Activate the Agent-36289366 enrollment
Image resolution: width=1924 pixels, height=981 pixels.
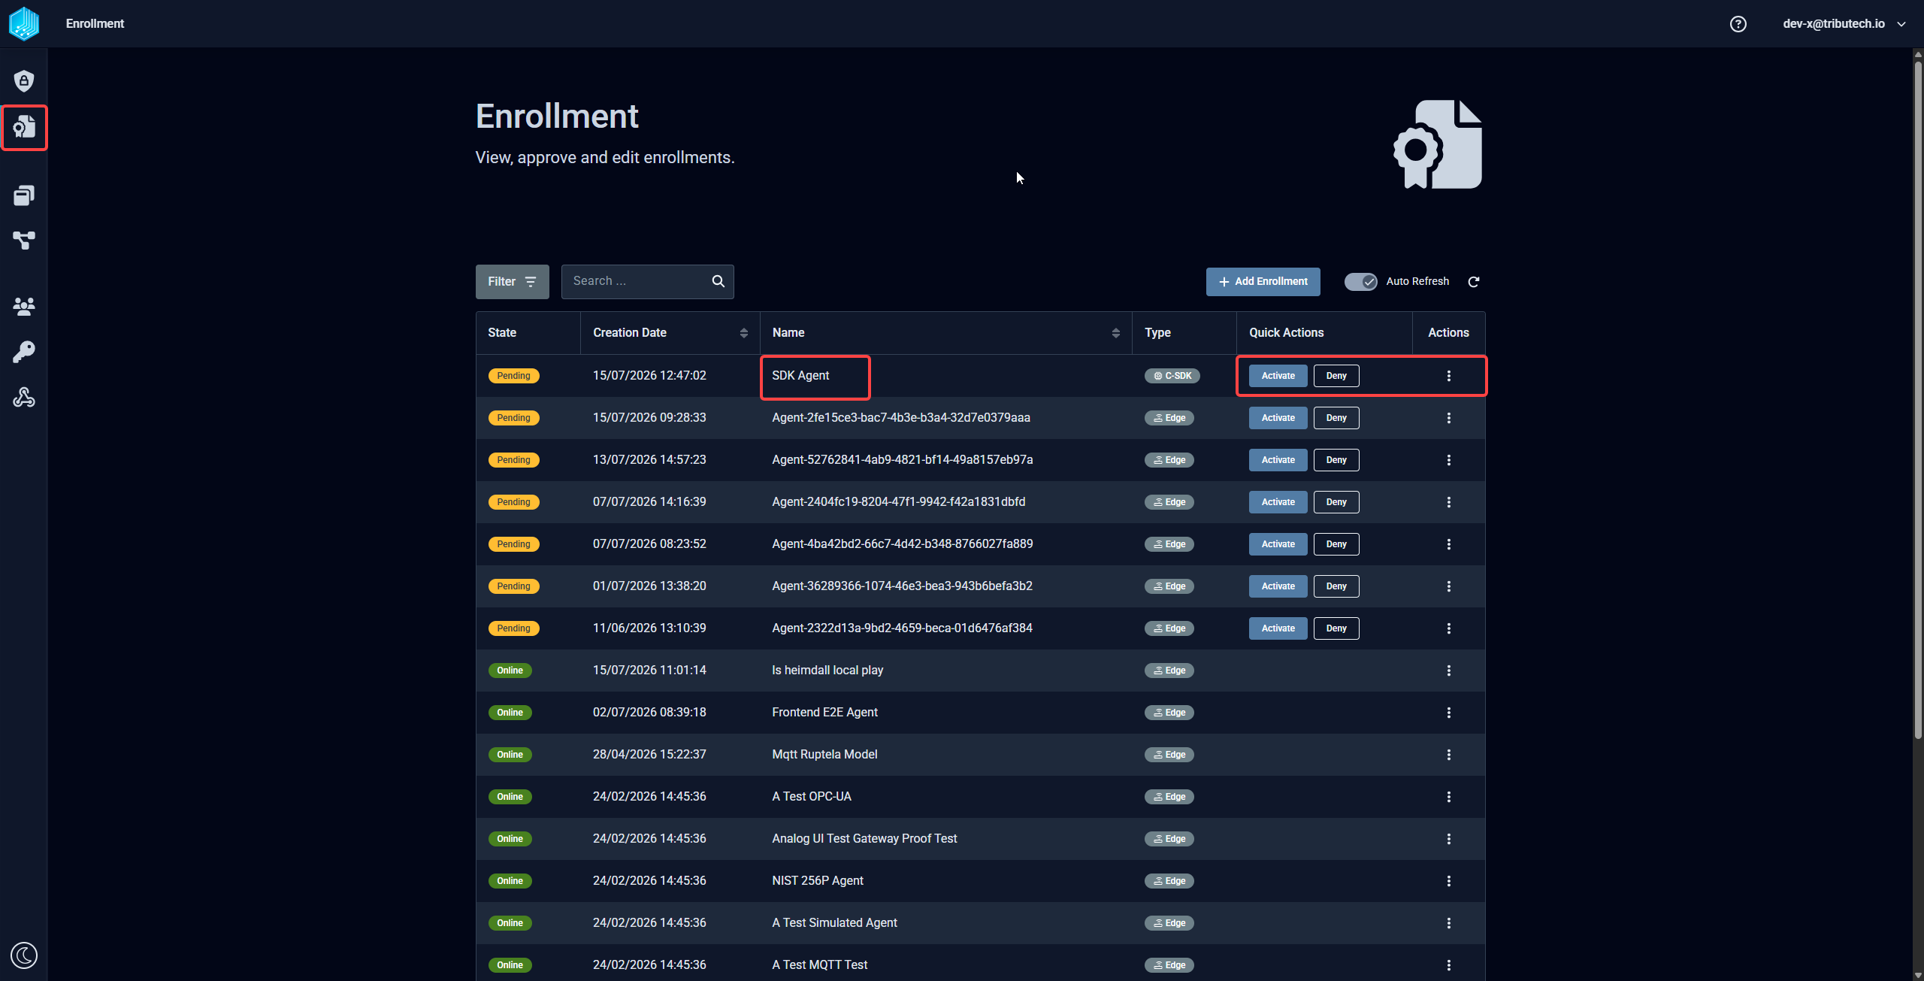[1278, 586]
